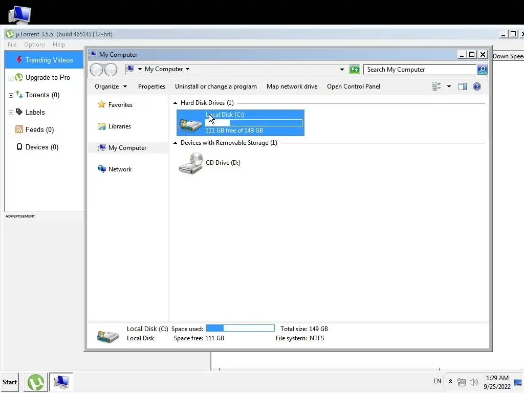This screenshot has height=393, width=524.
Task: Select the CD Drive (D:) icon
Action: click(x=190, y=163)
